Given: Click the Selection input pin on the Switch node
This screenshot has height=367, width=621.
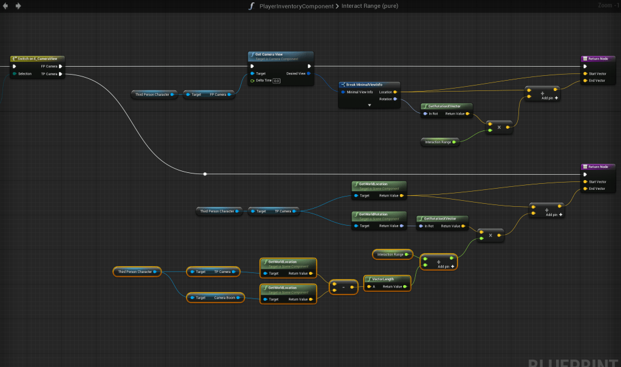Looking at the screenshot, I should 14,74.
